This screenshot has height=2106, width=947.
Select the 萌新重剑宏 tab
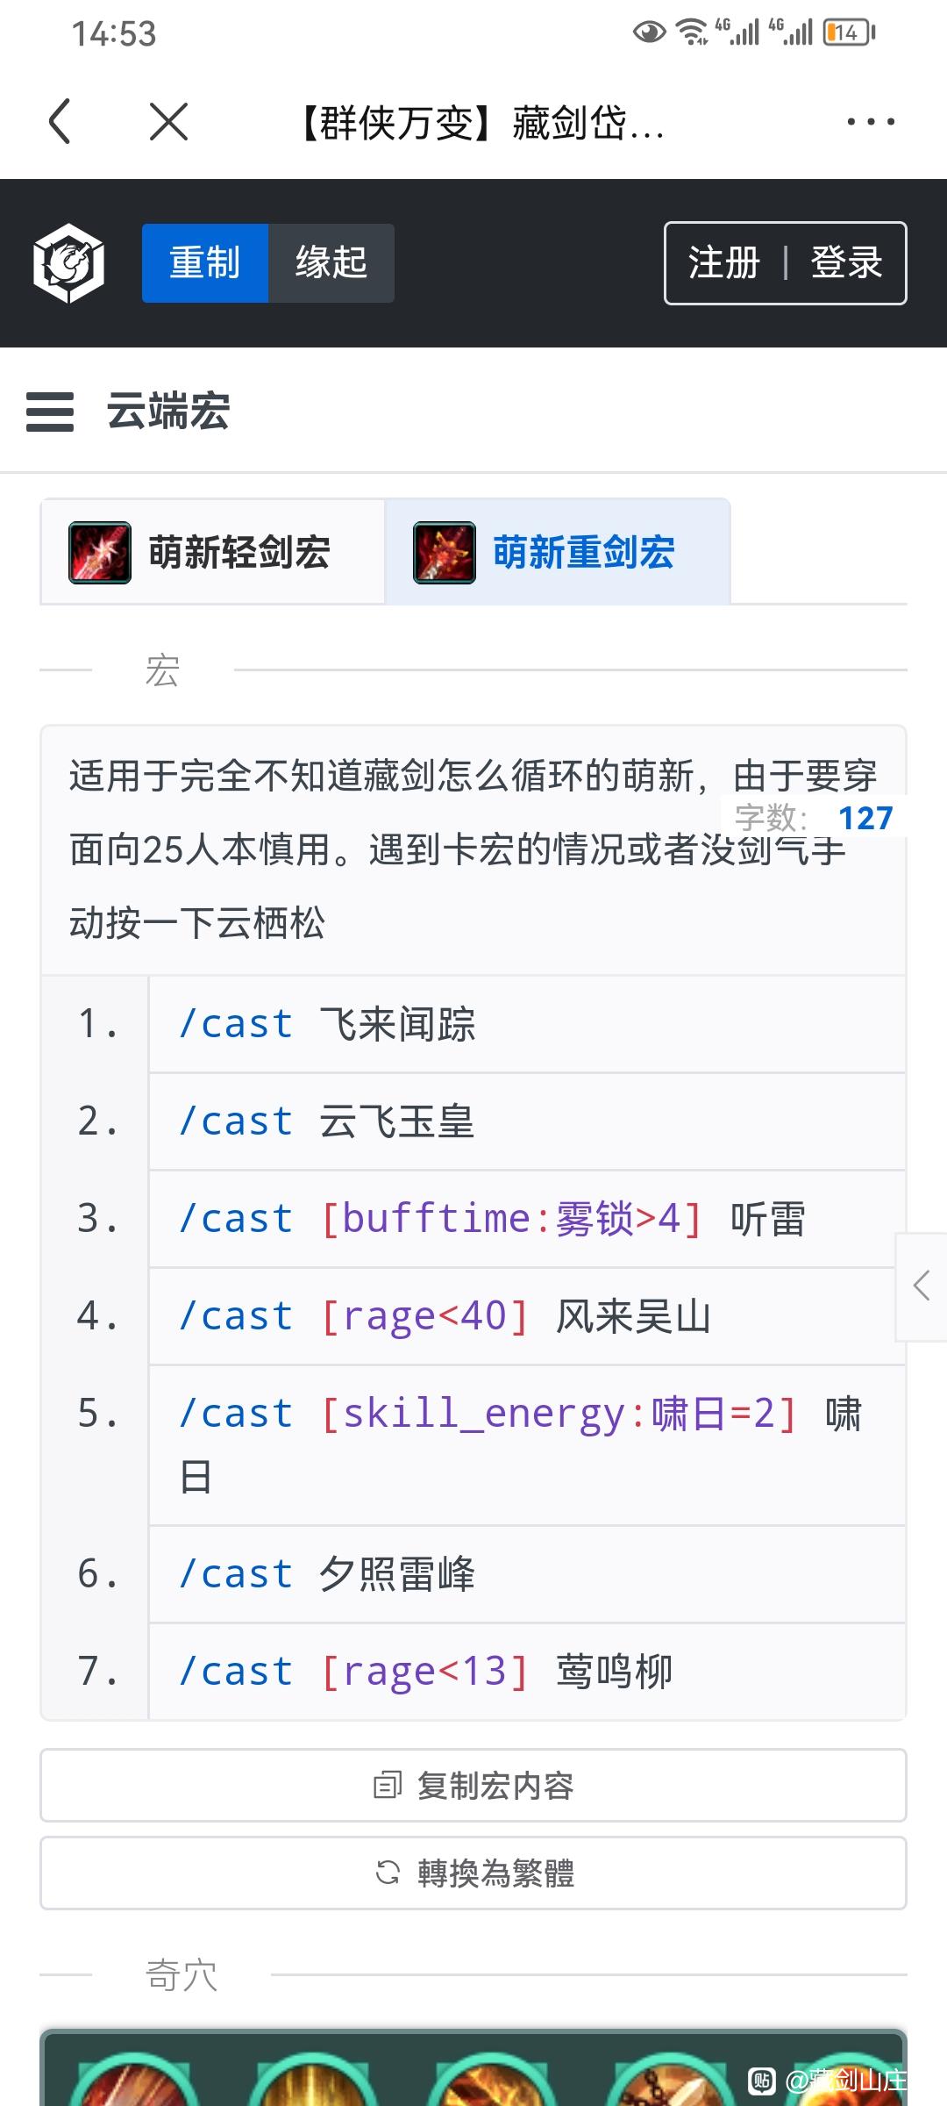[x=558, y=553]
